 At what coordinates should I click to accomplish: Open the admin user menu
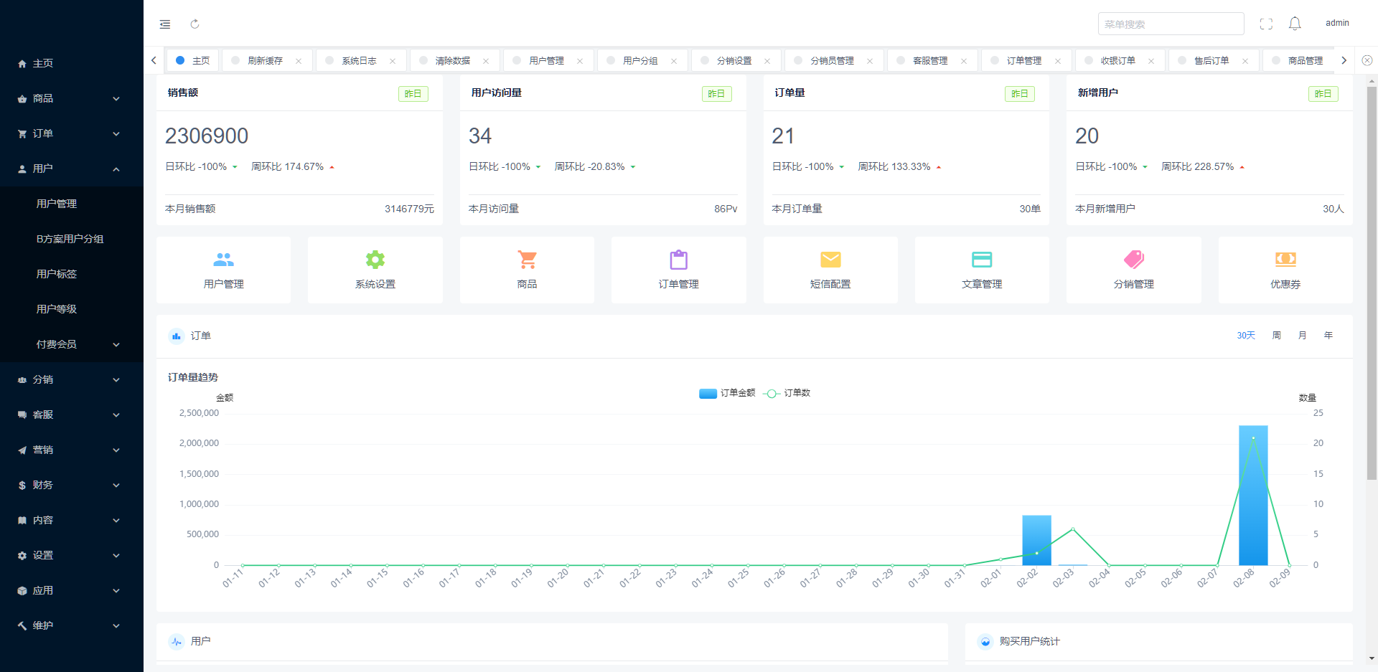pos(1337,23)
